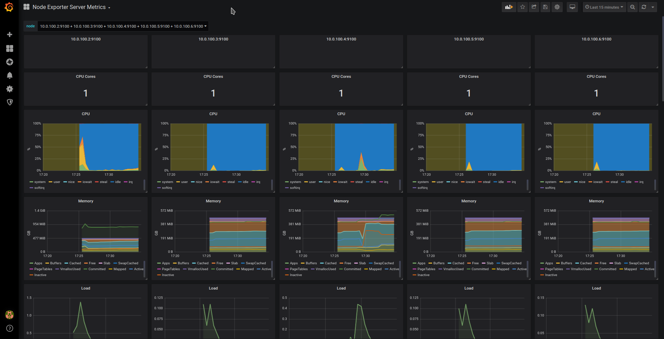Open the Node Exporter Server Metrics dashboard menu

(71, 7)
